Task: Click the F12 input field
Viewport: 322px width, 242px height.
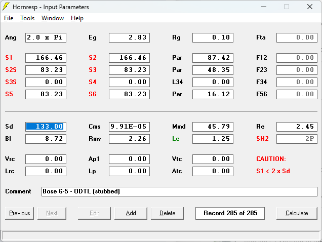Action: [297, 58]
